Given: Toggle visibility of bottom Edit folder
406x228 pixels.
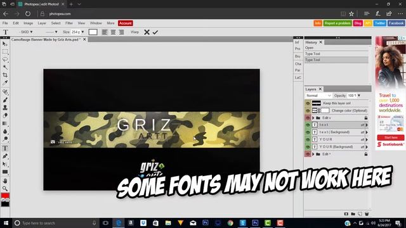Looking at the screenshot, I should (x=308, y=154).
